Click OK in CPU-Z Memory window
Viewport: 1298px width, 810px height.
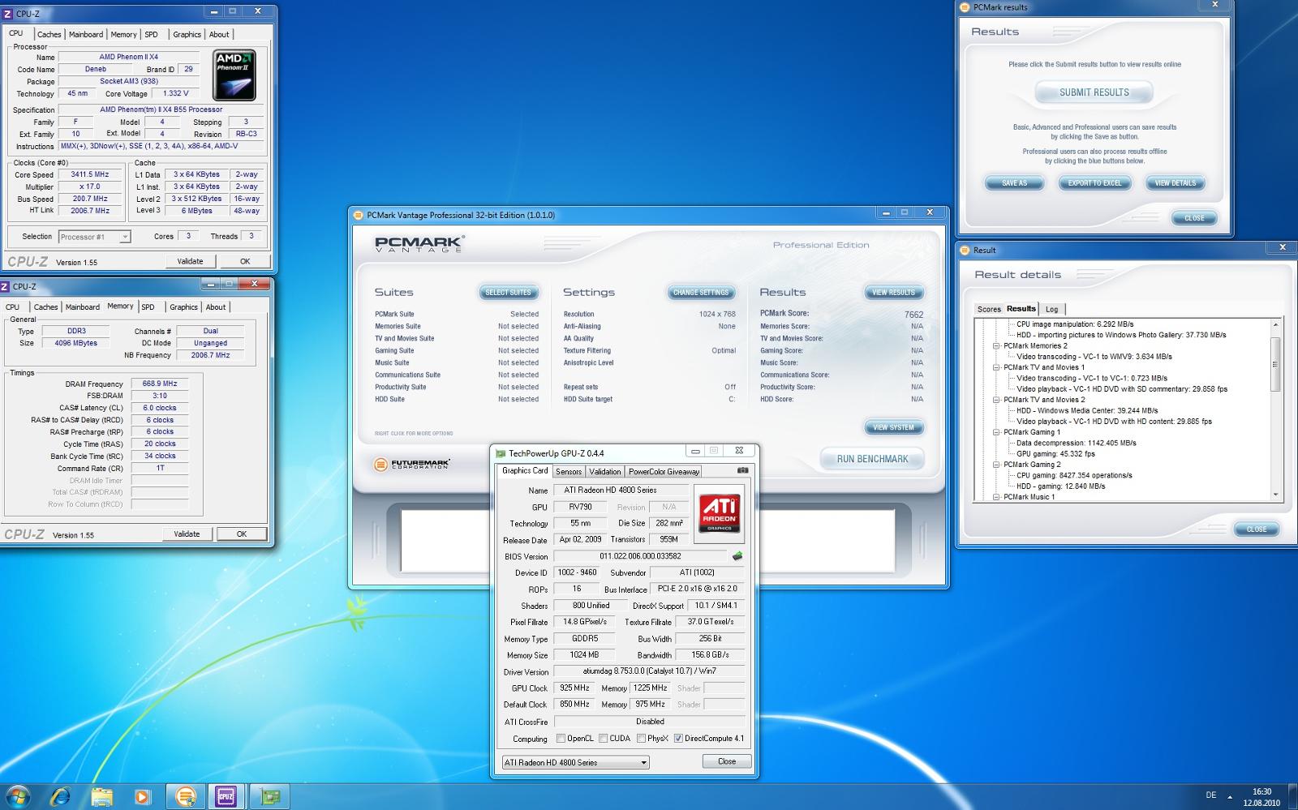pyautogui.click(x=241, y=534)
